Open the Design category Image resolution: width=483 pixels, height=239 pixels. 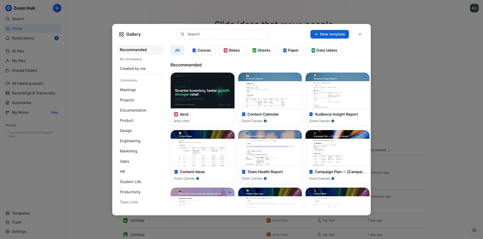[140, 131]
